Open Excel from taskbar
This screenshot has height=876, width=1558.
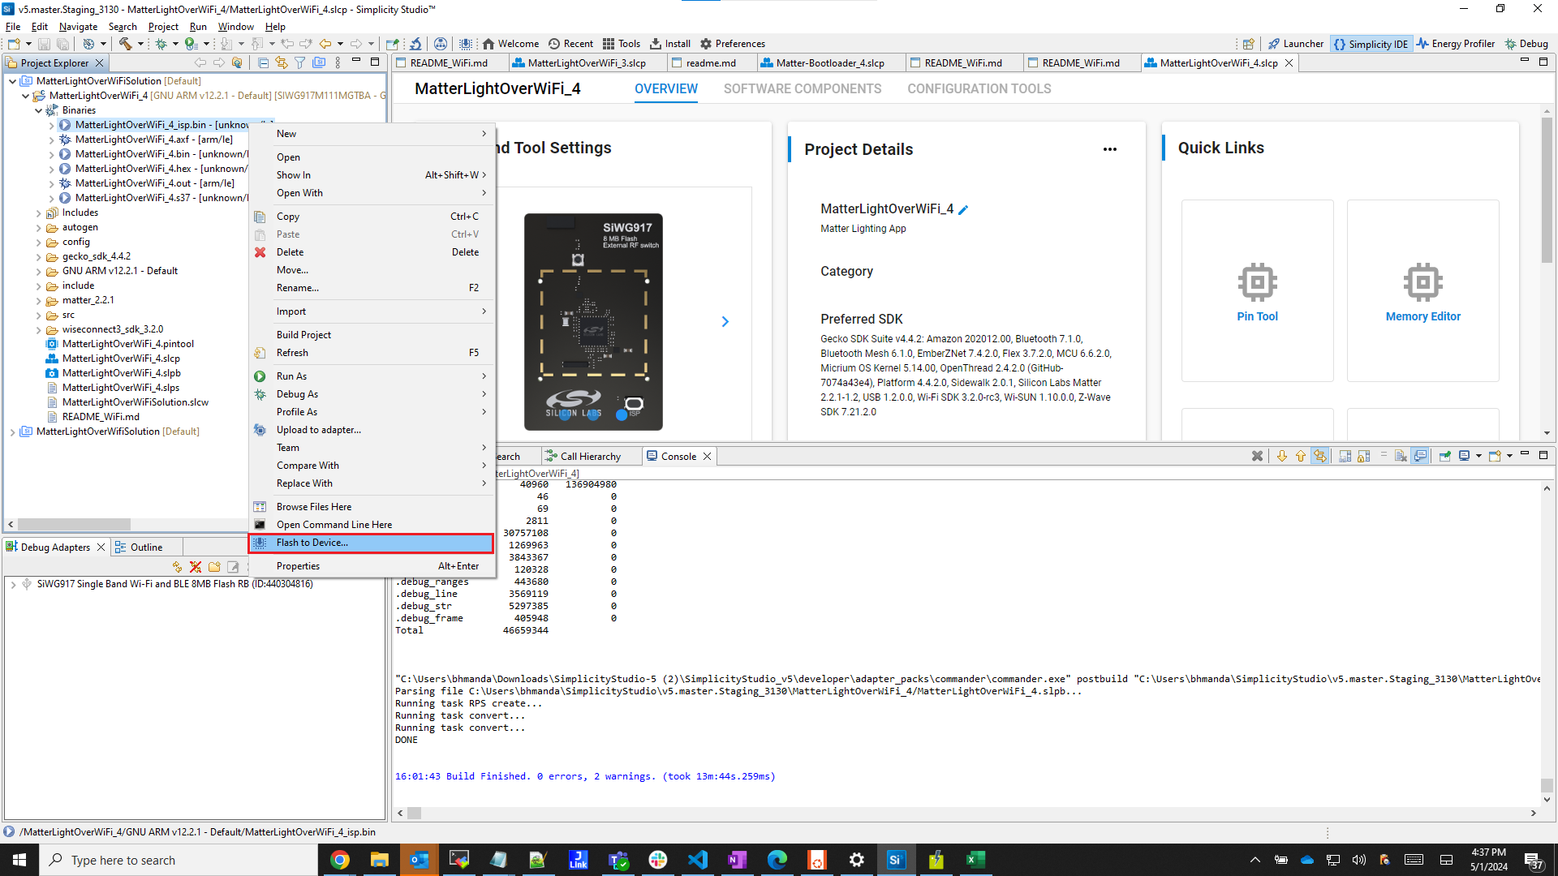[975, 860]
